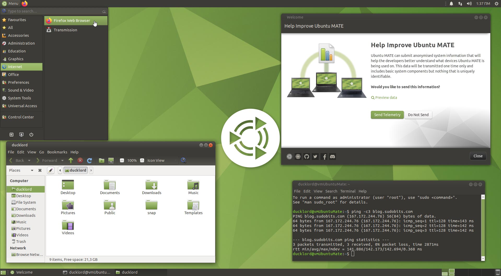Open the Bookmarks menu in Caja
Image resolution: width=501 pixels, height=276 pixels.
coord(57,152)
